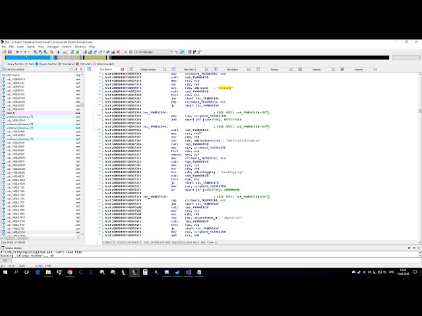Viewport: 422px width, 316px height.
Task: Float the Functions window panel
Action: (x=76, y=69)
